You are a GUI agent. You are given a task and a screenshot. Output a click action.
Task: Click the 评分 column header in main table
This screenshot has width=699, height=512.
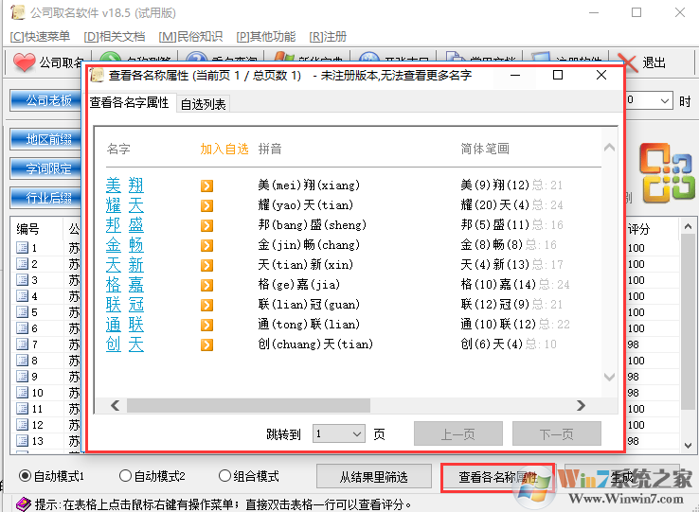(x=638, y=229)
